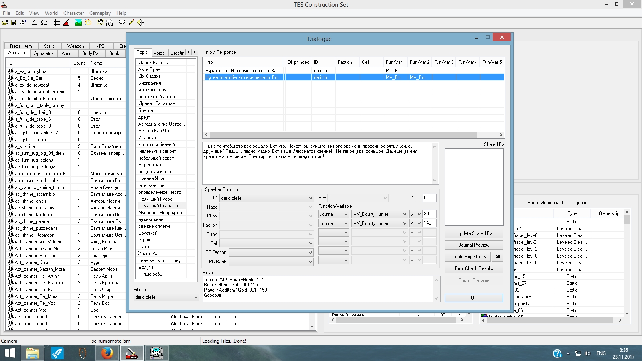Open the Gameplay menu
Viewport: 642px width, 361px height.
(x=100, y=13)
